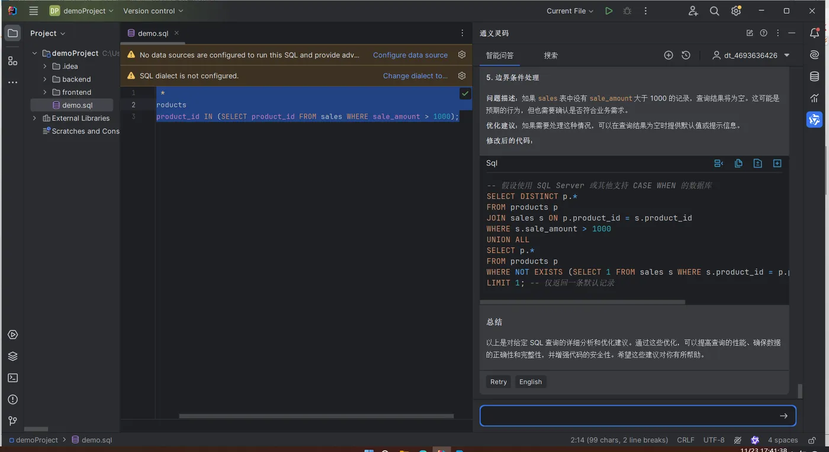Open the Version control menu
This screenshot has height=452, width=829.
(153, 11)
